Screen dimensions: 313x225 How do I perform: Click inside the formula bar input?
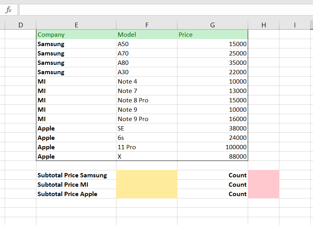[166, 10]
